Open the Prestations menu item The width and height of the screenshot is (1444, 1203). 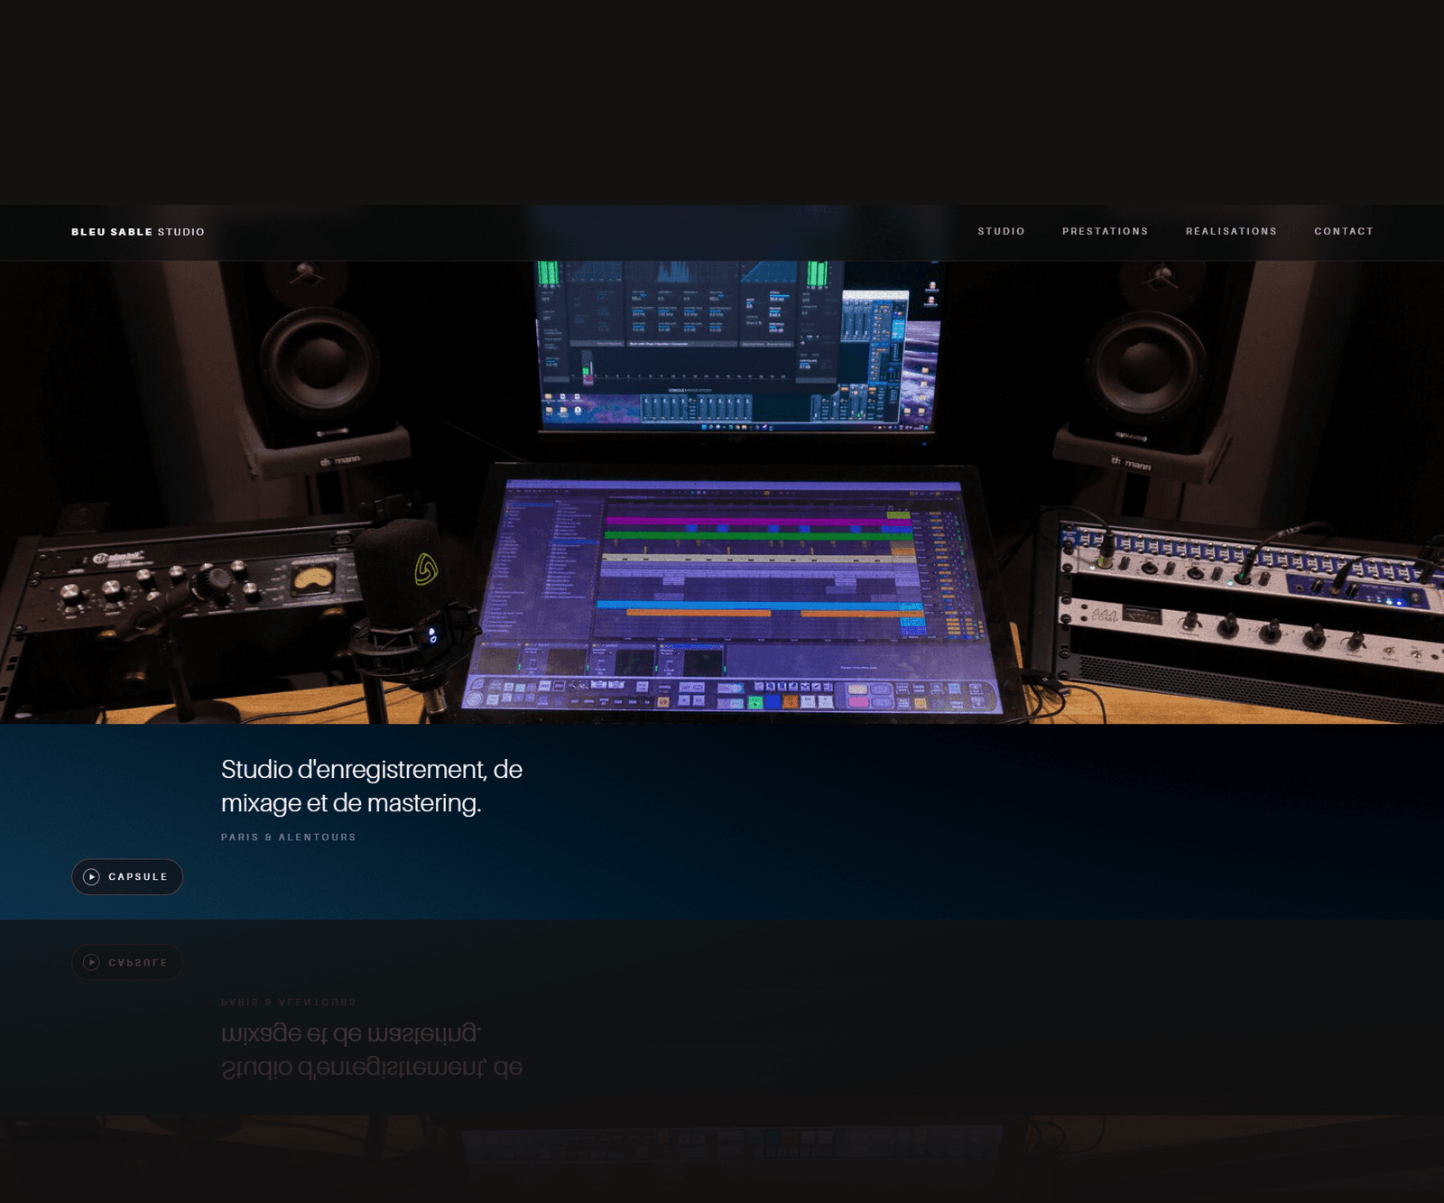(x=1105, y=231)
